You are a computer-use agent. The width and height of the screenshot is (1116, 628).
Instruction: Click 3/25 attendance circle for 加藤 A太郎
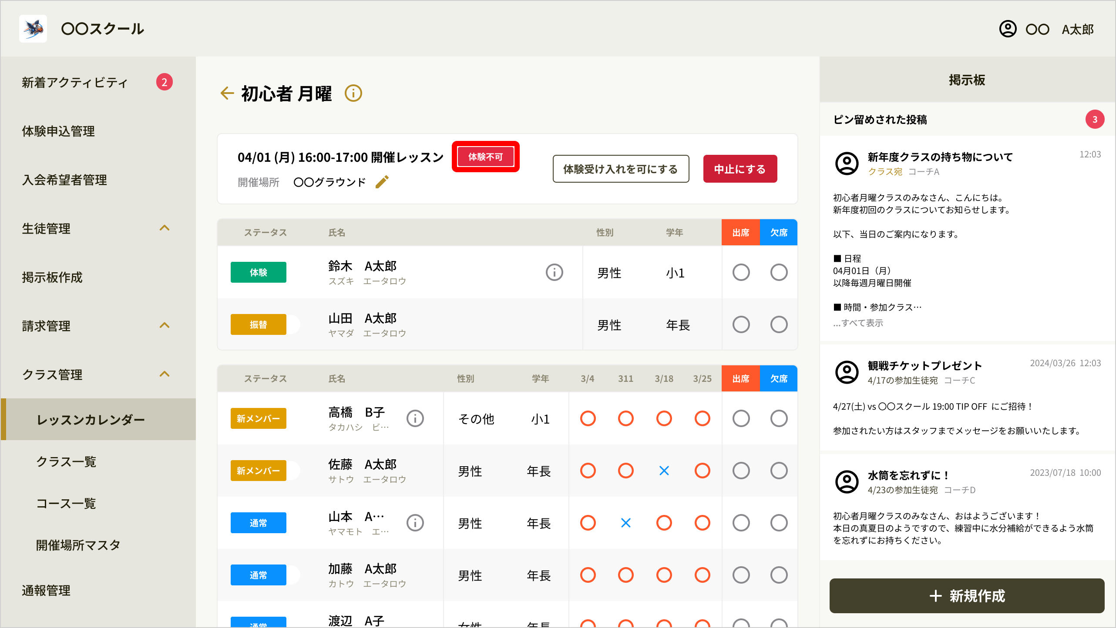pyautogui.click(x=702, y=575)
